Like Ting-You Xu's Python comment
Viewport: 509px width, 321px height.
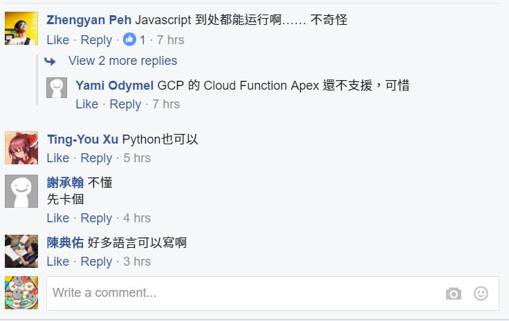pos(58,158)
